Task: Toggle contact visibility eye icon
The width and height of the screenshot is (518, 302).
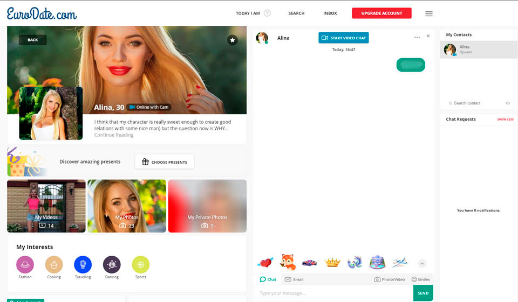Action: point(508,103)
